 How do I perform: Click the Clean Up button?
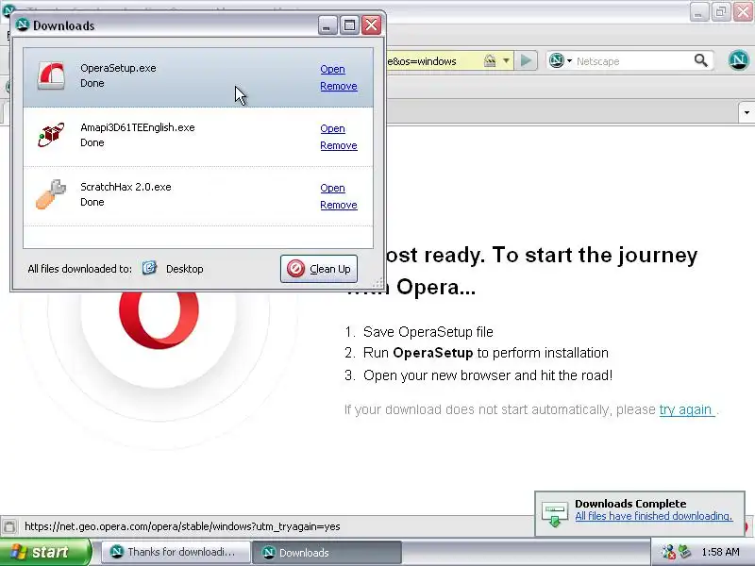point(319,269)
